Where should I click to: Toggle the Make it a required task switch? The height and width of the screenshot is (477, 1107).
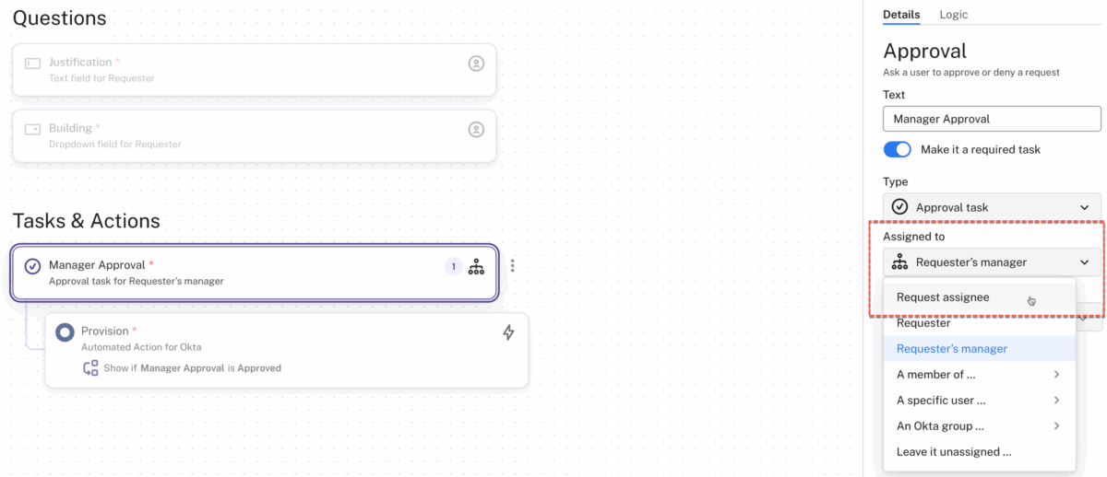click(x=897, y=149)
